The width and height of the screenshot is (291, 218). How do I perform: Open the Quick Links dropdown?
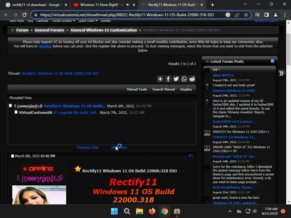pos(88,21)
